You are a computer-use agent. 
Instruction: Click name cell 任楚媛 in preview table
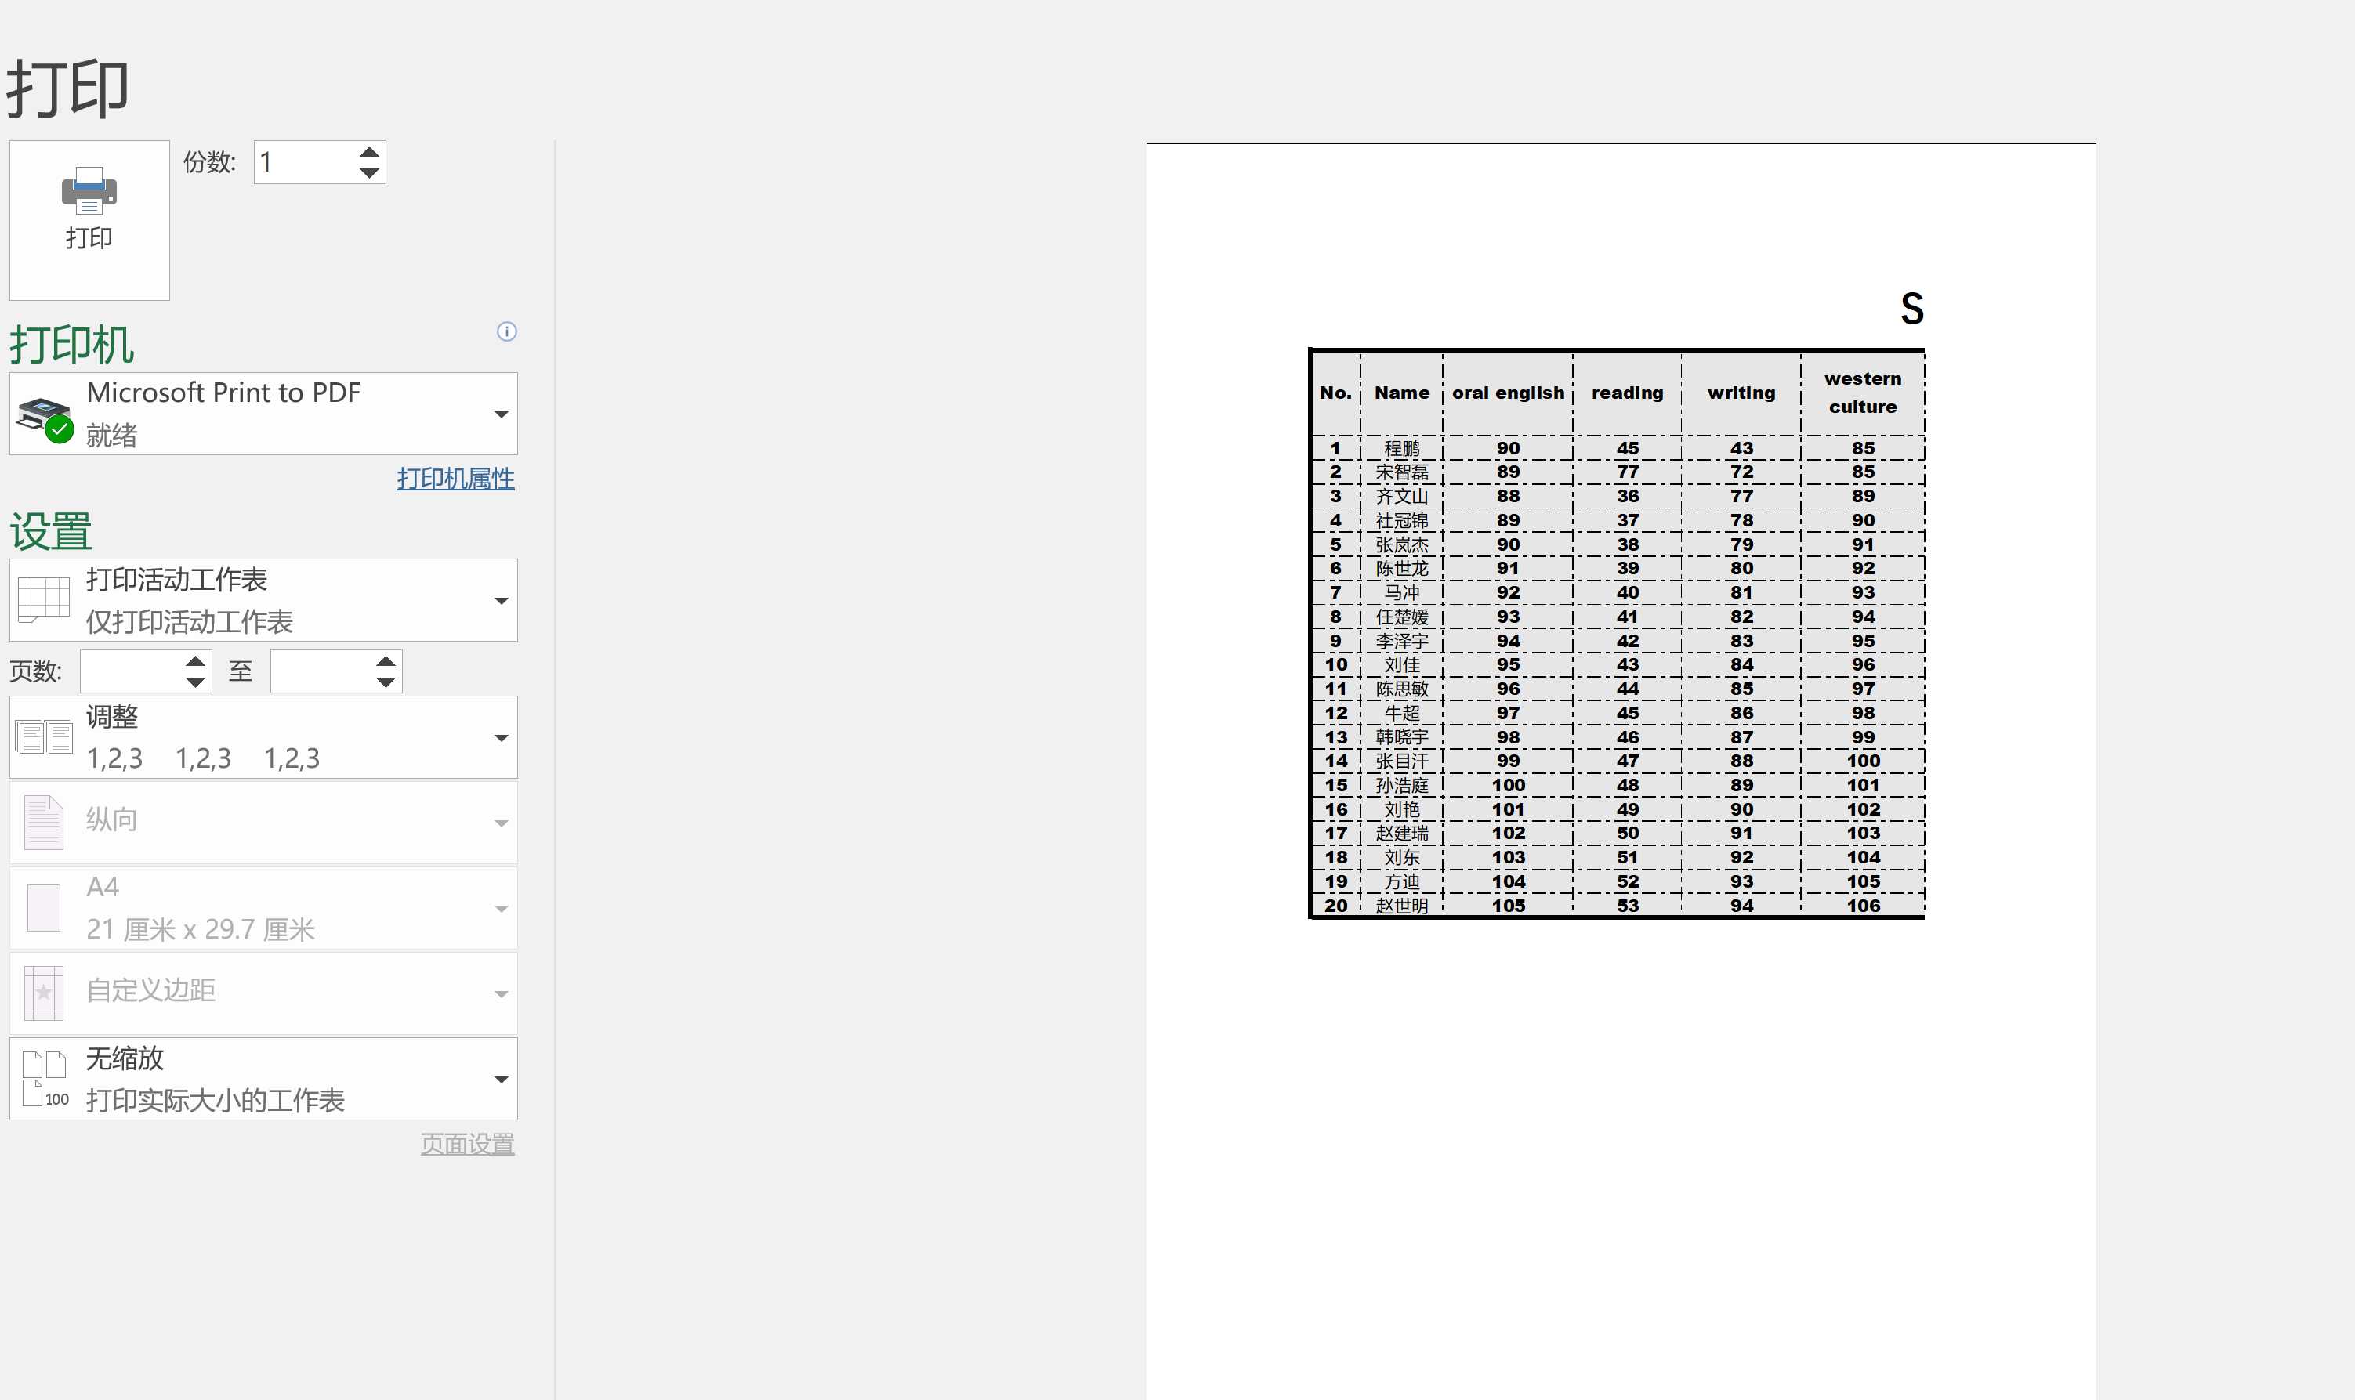(x=1401, y=617)
